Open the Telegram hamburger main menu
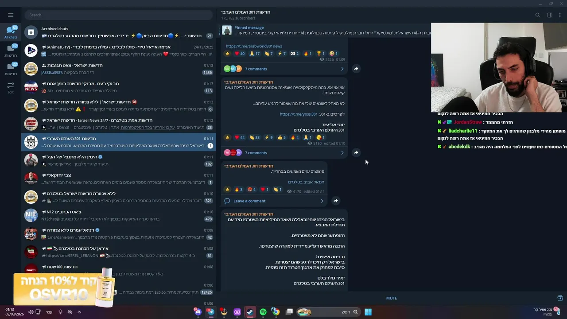 [x=11, y=15]
